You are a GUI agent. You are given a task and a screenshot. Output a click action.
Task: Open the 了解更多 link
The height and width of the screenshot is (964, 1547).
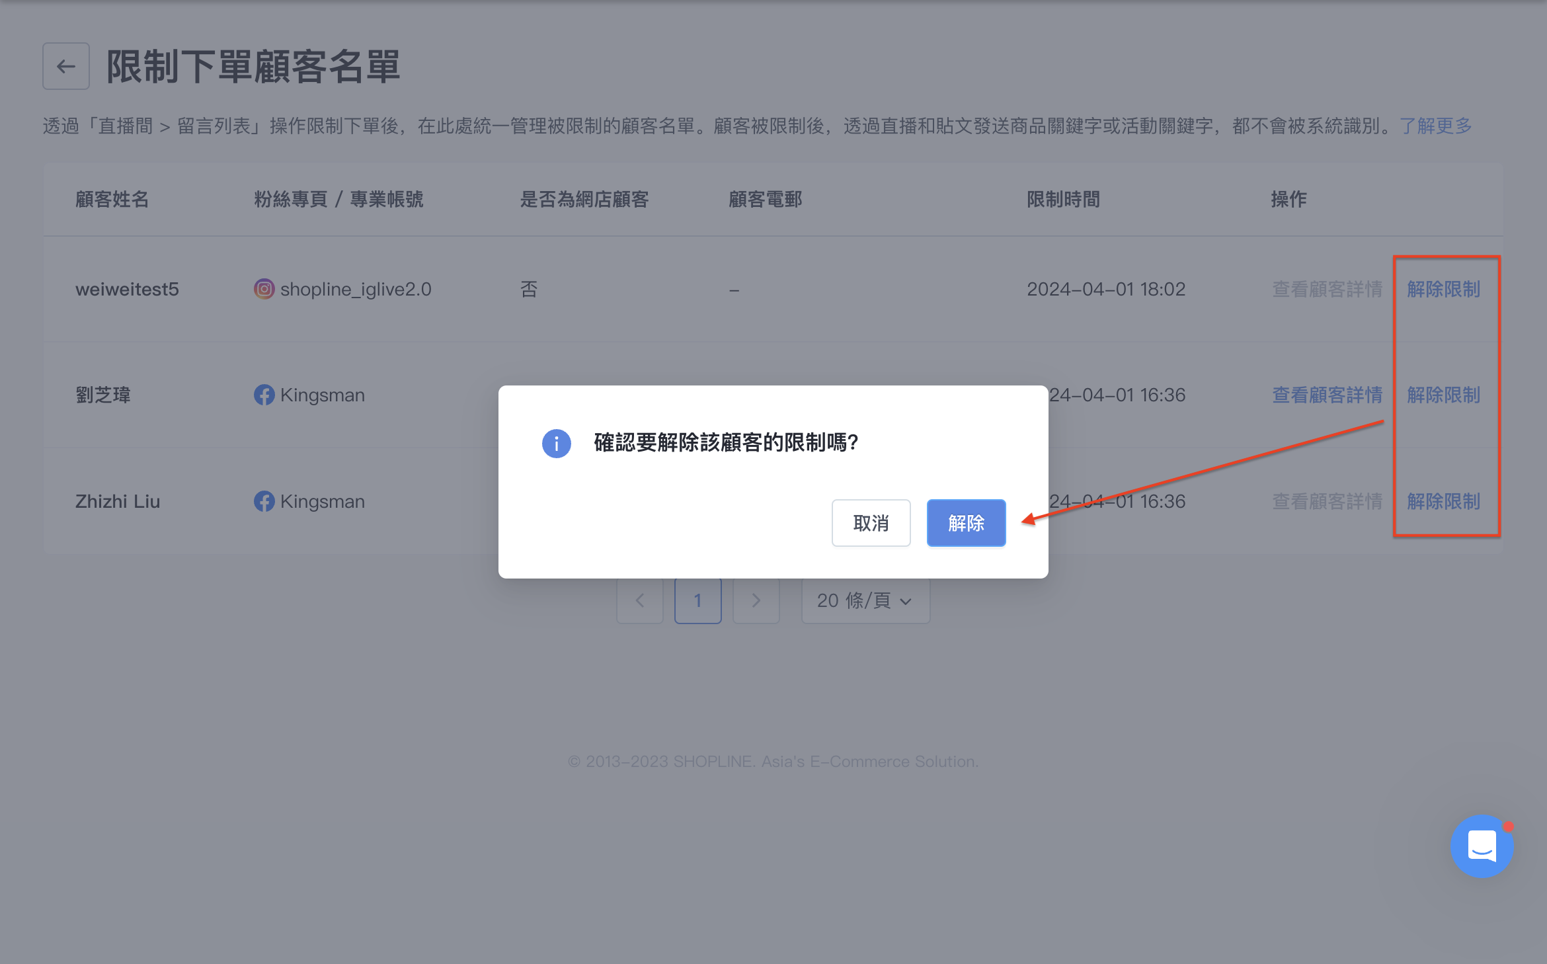point(1435,126)
